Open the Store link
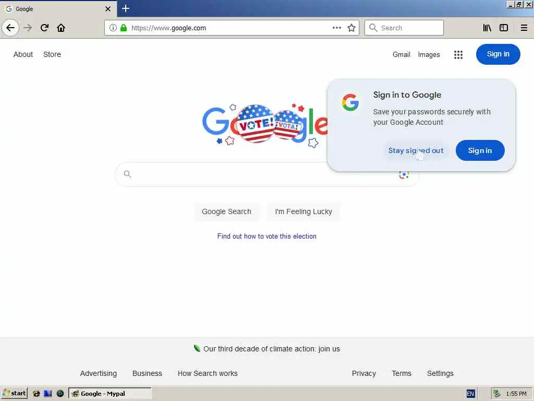The image size is (534, 401). coord(52,54)
